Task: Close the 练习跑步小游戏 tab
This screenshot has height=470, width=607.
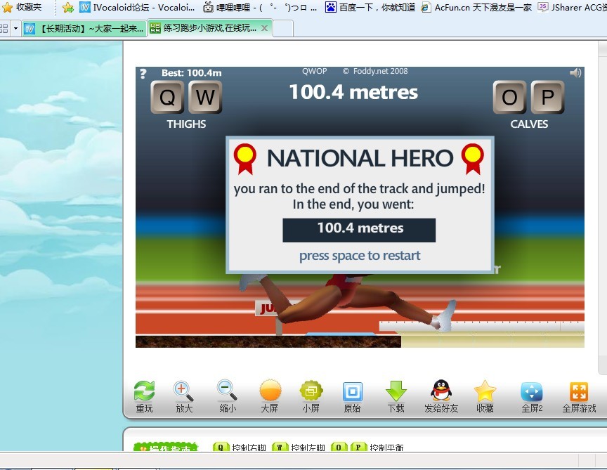Action: coord(264,28)
